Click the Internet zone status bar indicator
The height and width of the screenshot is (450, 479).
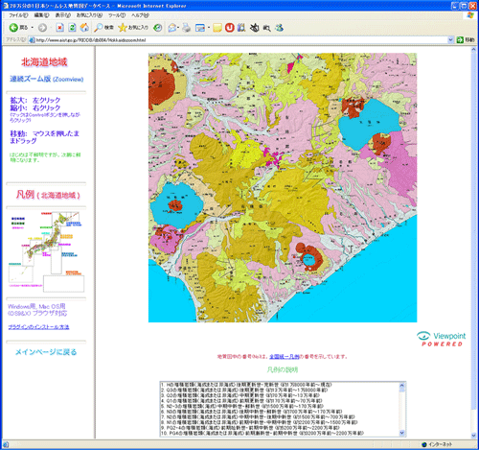coord(437,444)
